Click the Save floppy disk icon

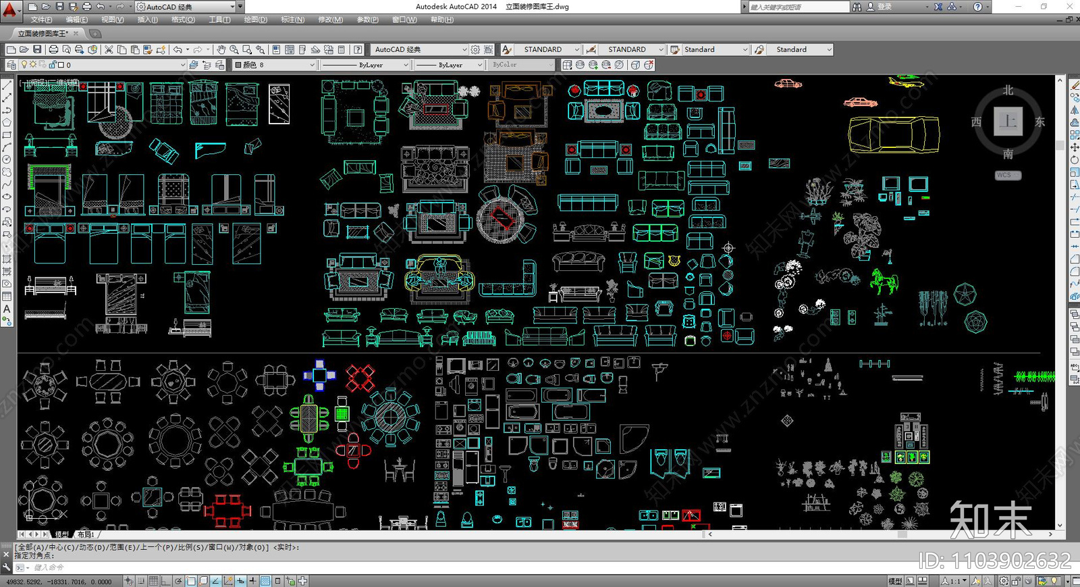pyautogui.click(x=37, y=50)
